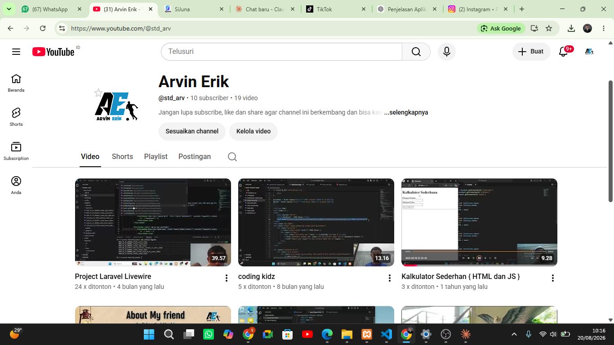614x345 pixels.
Task: Click Ask Google button in address bar
Action: 501,28
